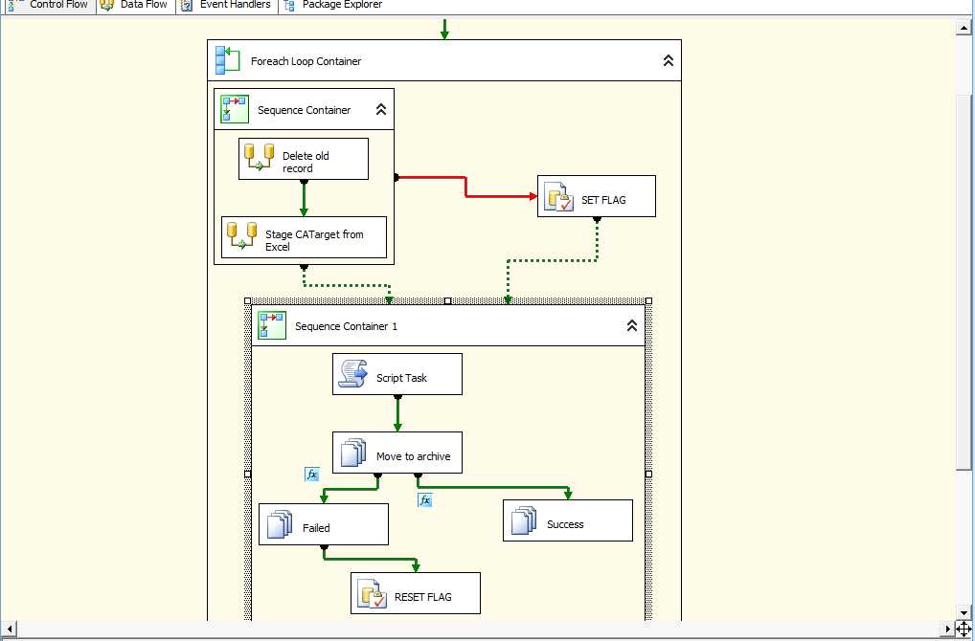Click the Data Flow tab icon

pyautogui.click(x=107, y=6)
